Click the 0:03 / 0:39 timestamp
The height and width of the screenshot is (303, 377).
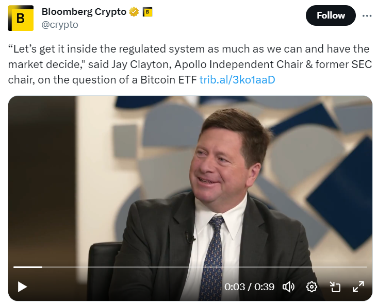[249, 287]
